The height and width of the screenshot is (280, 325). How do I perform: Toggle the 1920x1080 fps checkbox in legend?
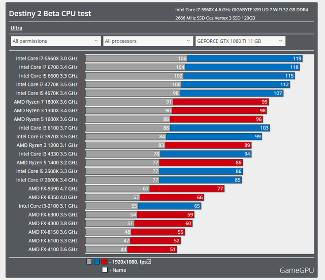tap(149, 262)
